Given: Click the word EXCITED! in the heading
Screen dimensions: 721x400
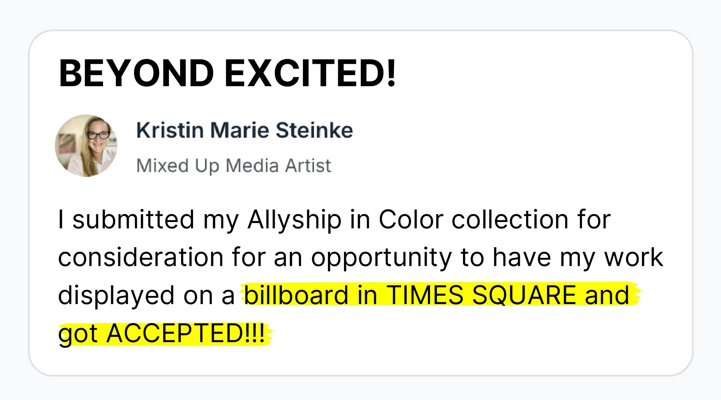Looking at the screenshot, I should coord(310,74).
